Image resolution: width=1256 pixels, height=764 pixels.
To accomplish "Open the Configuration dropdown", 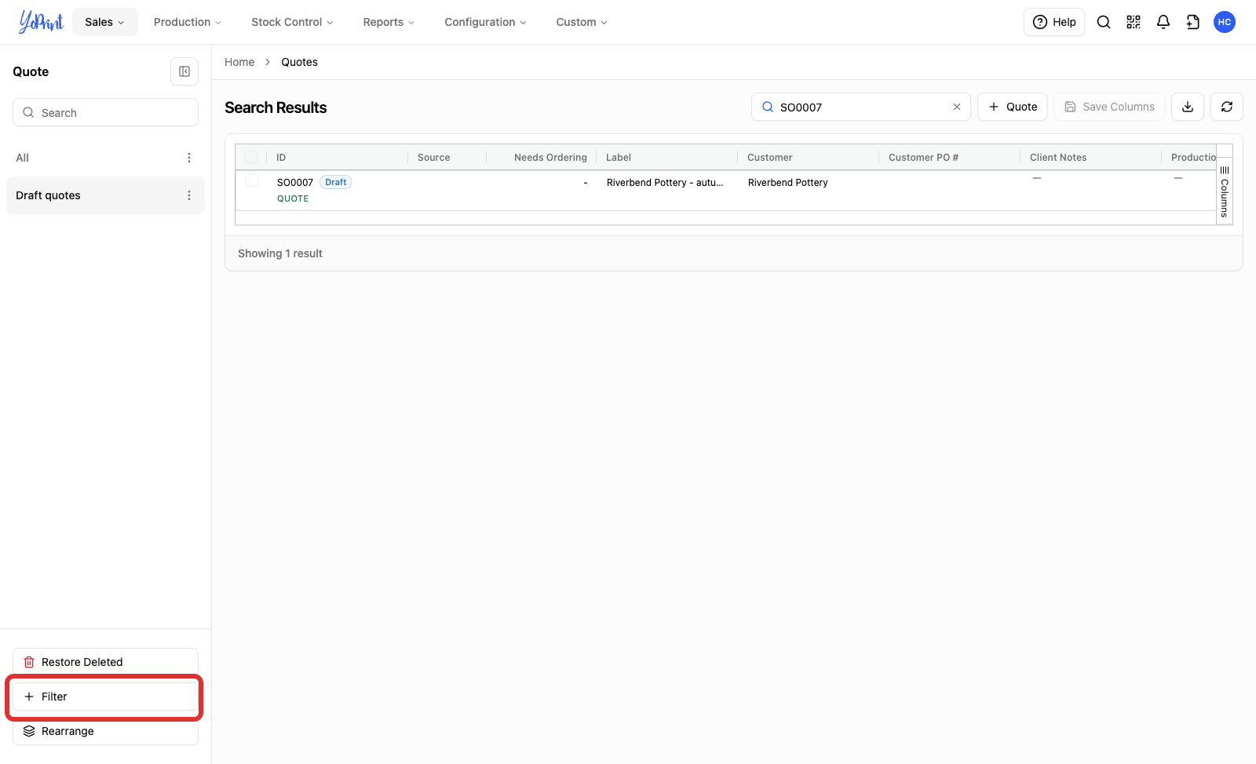I will click(x=485, y=22).
